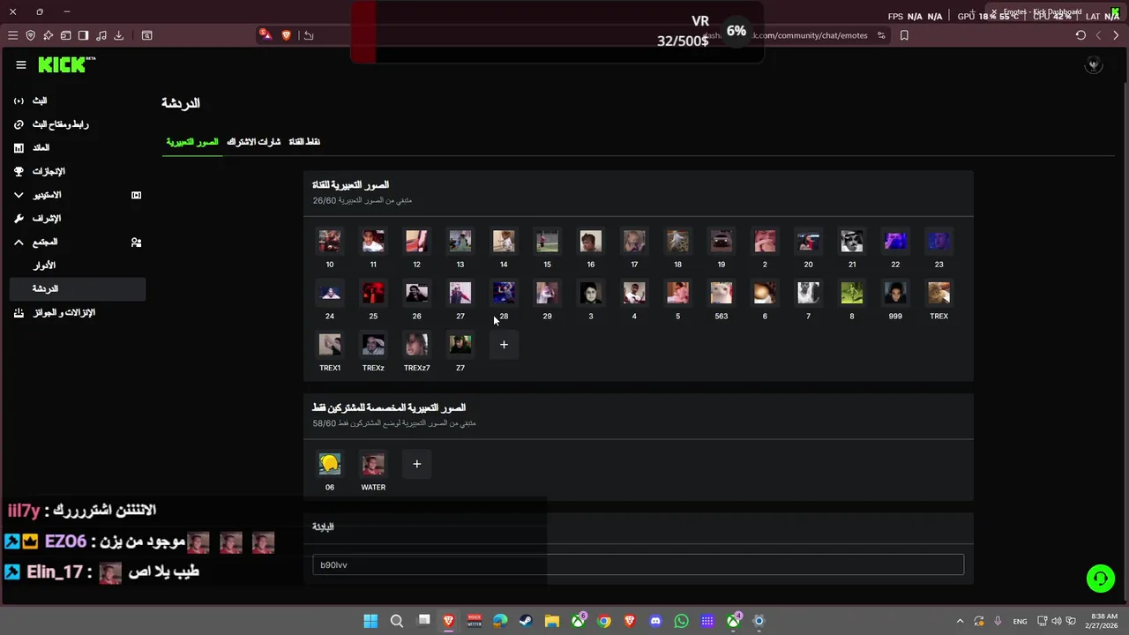Bookmark this page icon in address bar

(904, 35)
